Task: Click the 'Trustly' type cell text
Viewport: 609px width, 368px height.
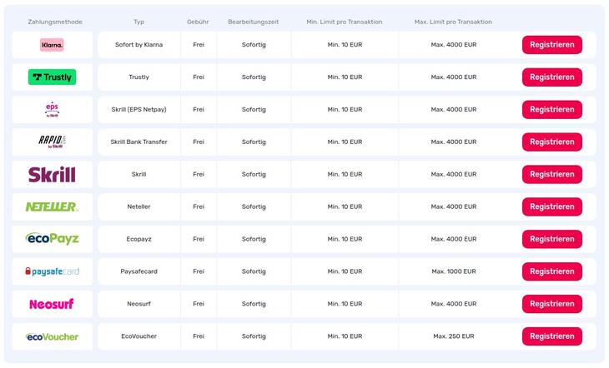Action: point(139,77)
